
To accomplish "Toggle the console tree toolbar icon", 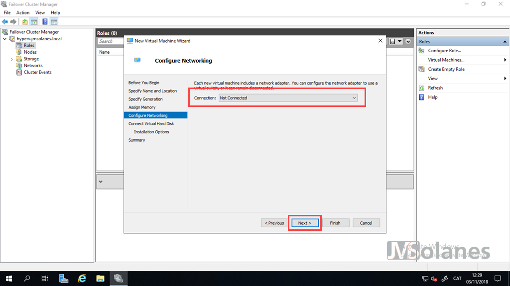I will (x=34, y=22).
